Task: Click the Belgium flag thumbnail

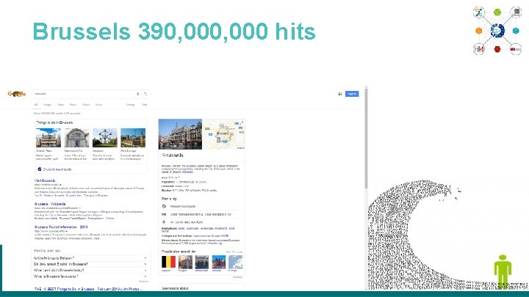Action: coord(168,262)
